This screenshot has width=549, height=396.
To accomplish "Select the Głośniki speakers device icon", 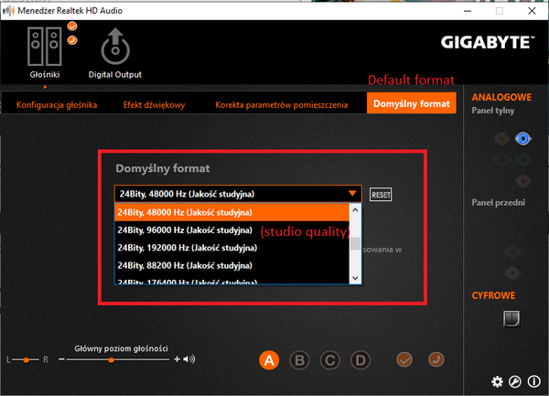I will pyautogui.click(x=45, y=46).
